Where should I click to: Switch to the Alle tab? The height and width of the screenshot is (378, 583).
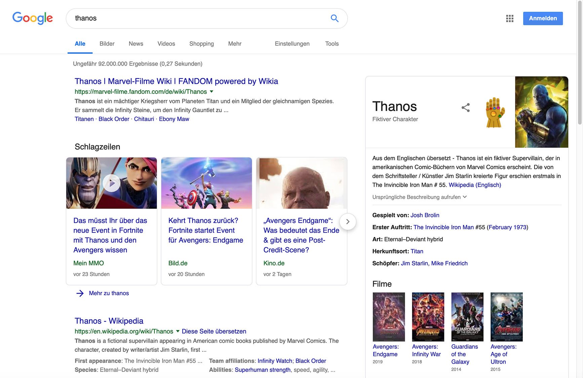coord(80,44)
